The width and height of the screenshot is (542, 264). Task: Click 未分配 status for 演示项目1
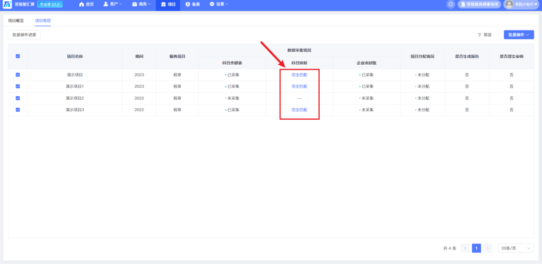(423, 86)
